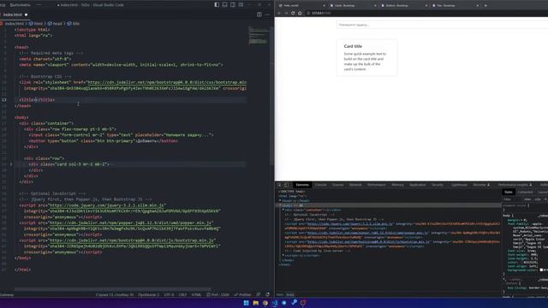Collapse the body node in DevTools DOM tree
This screenshot has height=308, width=548.
(x=280, y=205)
